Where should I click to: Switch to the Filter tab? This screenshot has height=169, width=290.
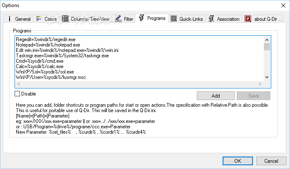tap(124, 19)
